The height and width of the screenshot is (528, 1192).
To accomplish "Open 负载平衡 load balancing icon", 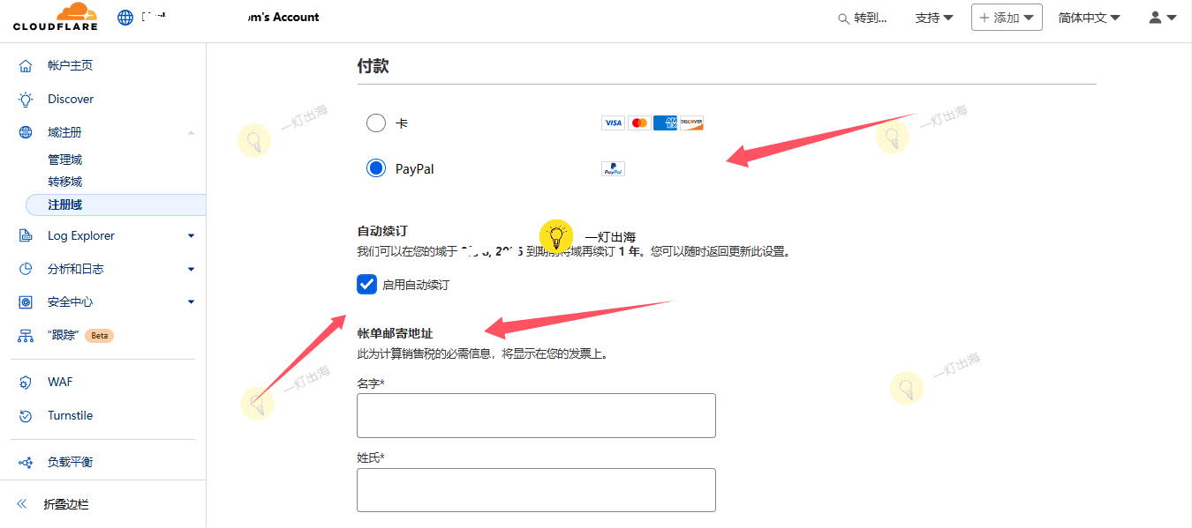I will [26, 459].
